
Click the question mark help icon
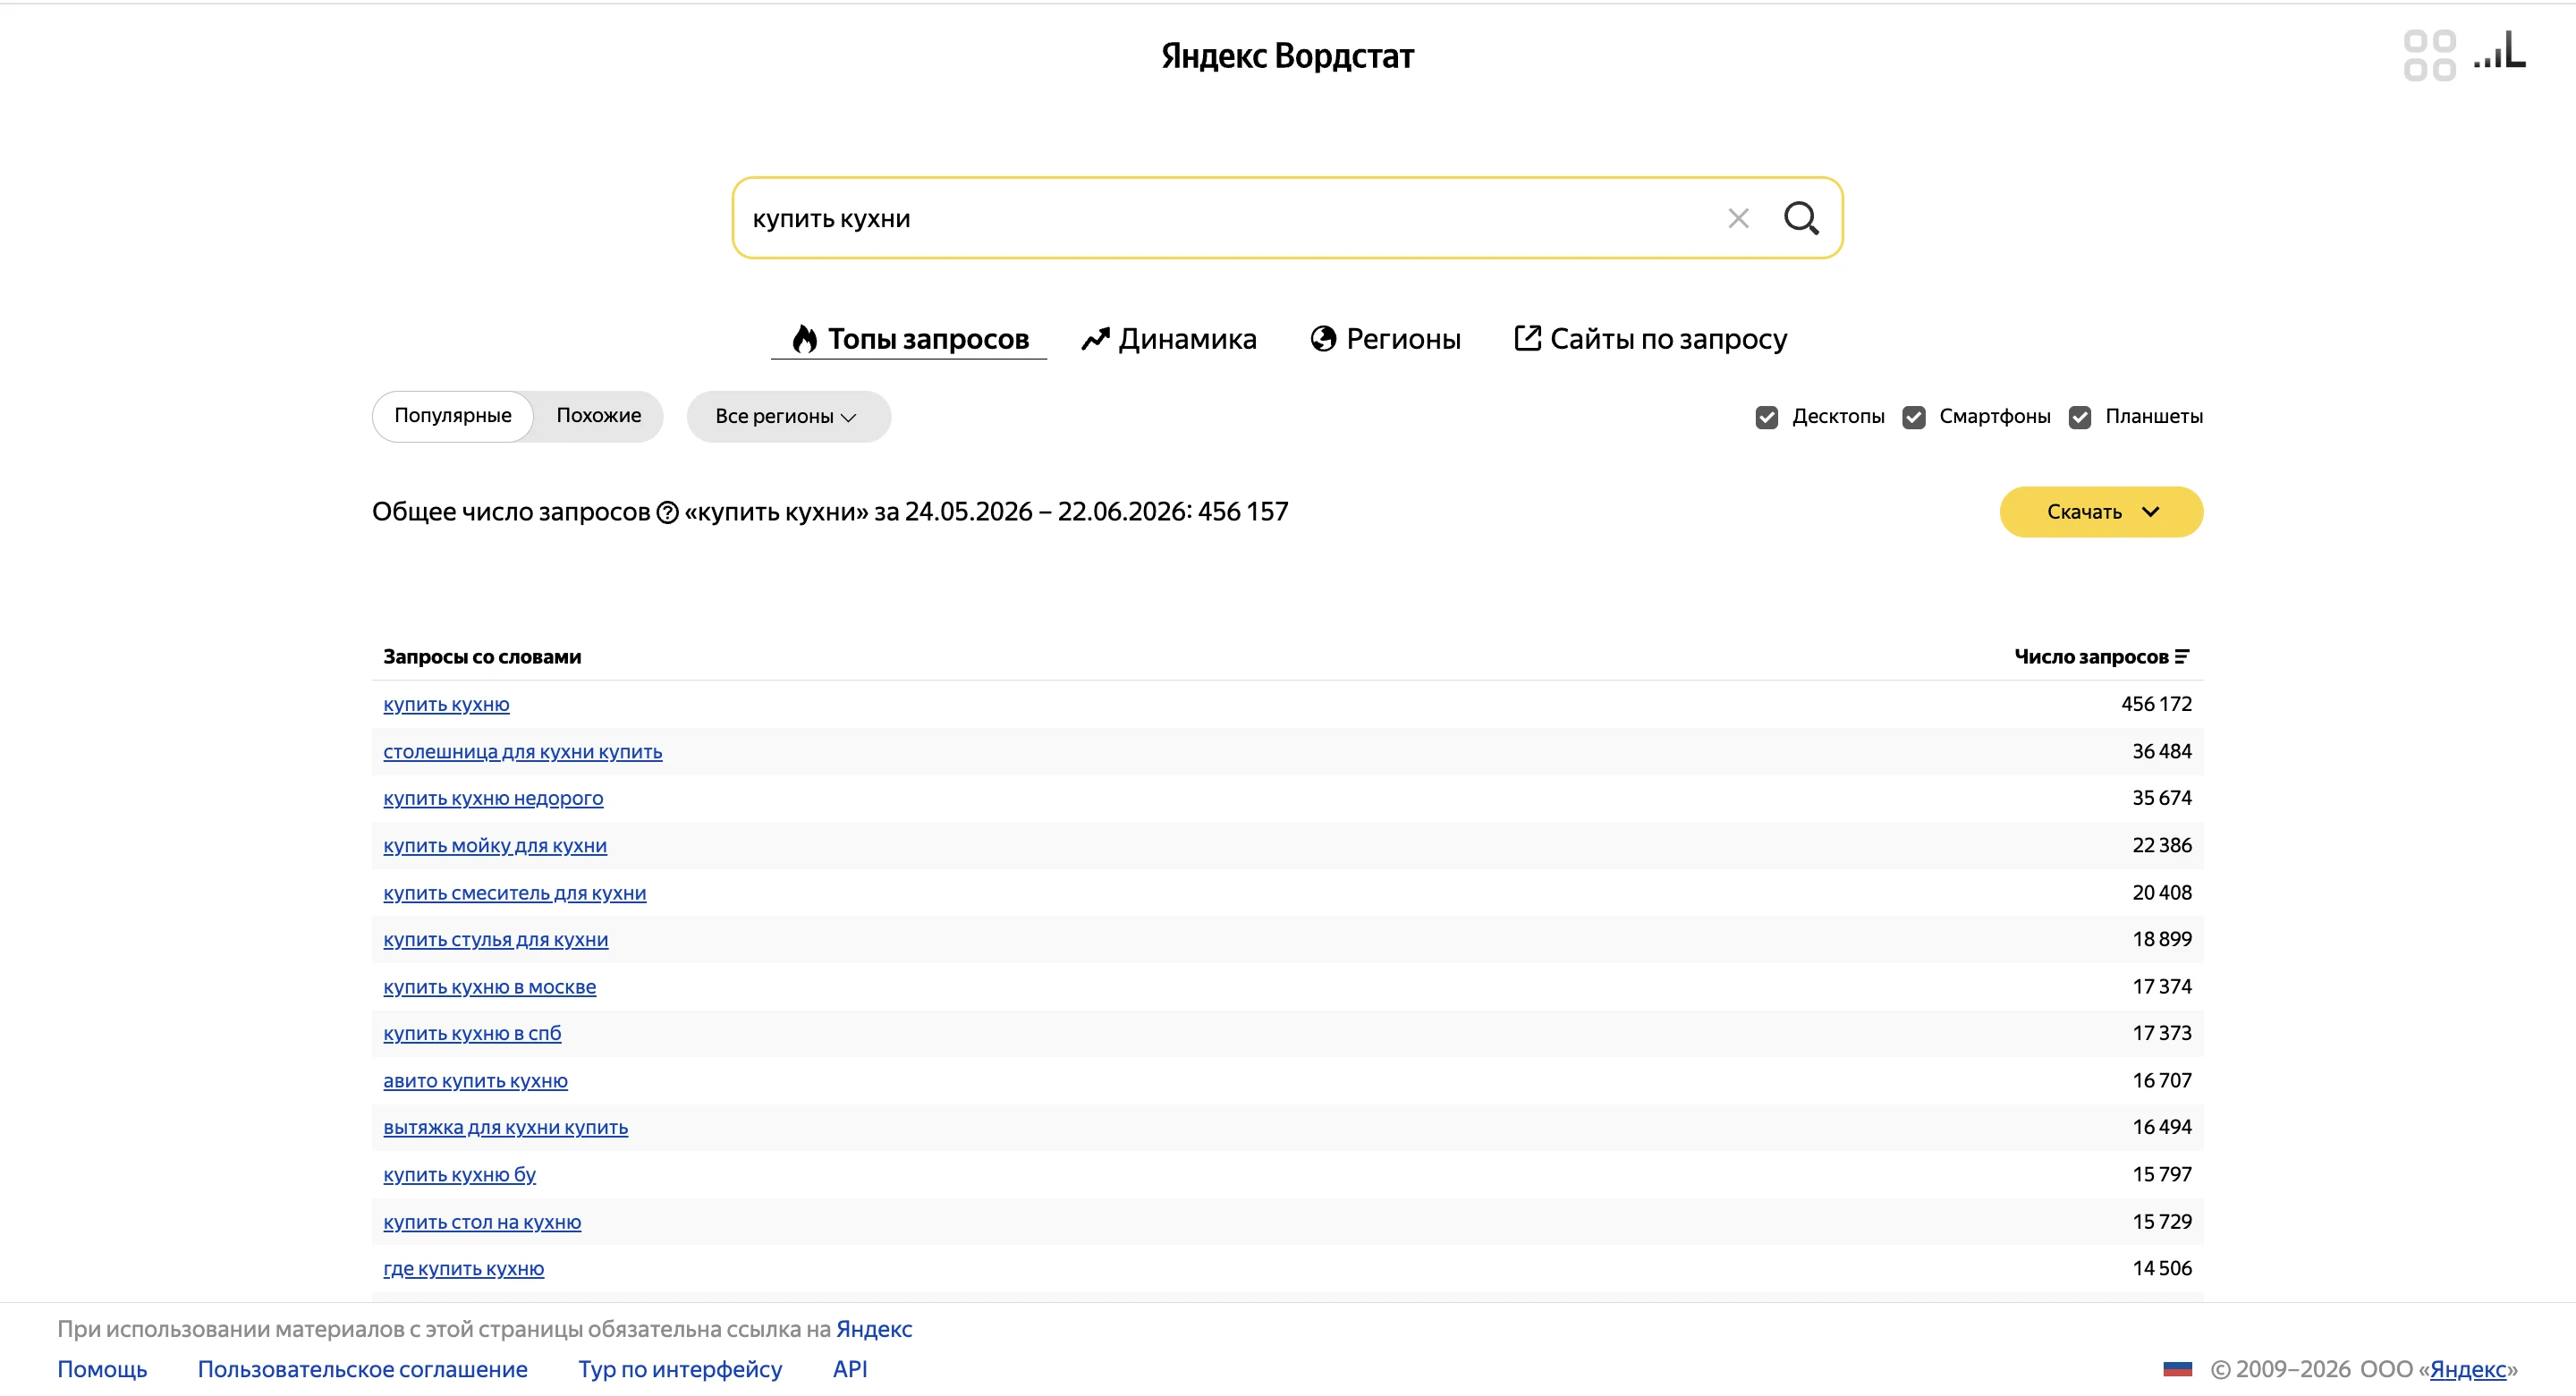point(667,512)
